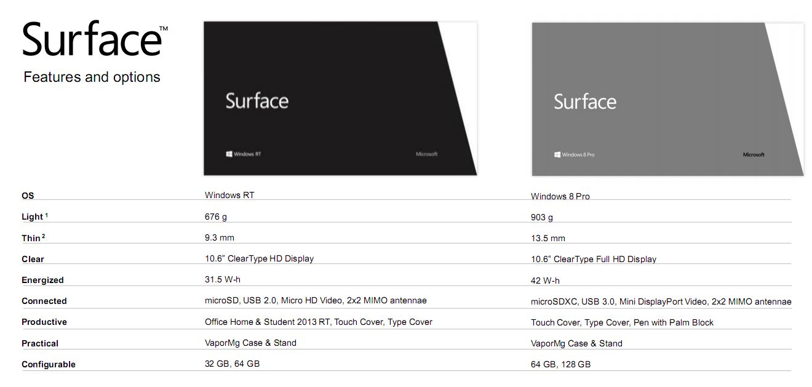Click the white Surface word on black card
This screenshot has width=812, height=387.
point(257,101)
